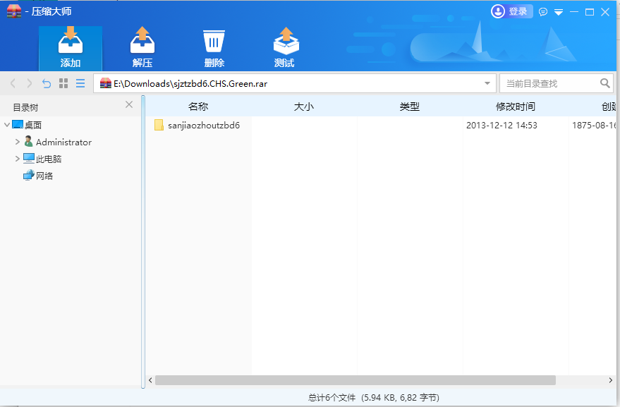Switch to grid view layout icon
Screen dimensions: 620x407
[x=63, y=83]
